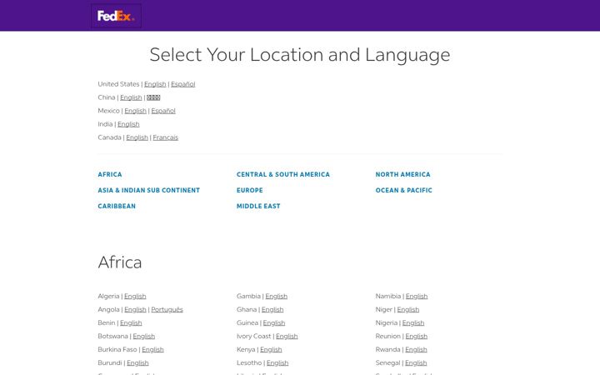600x375 pixels.
Task: Jump to the NORTH AMERICA region
Action: (x=403, y=174)
